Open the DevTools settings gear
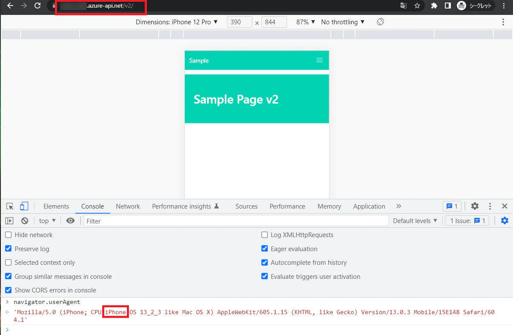This screenshot has height=335, width=513. click(475, 206)
